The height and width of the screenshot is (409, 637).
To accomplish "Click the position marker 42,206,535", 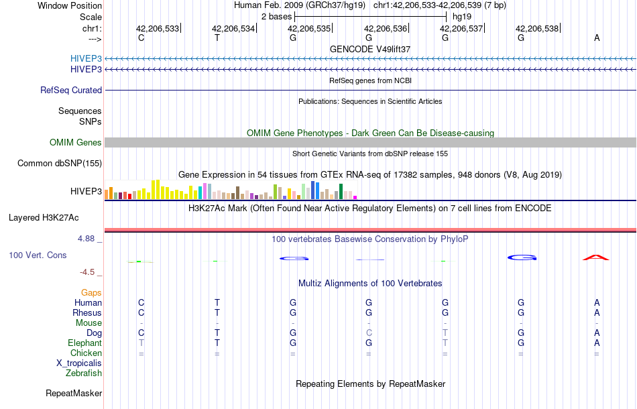I will [309, 28].
